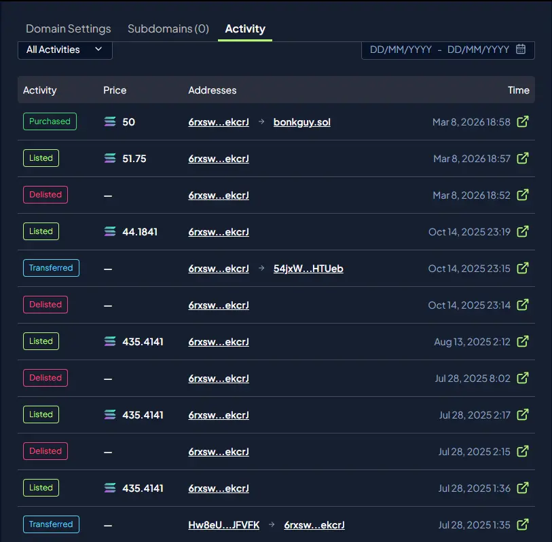Open external link for Aug 13, 2025 2:12 row
This screenshot has height=542, width=552.
pyautogui.click(x=522, y=341)
